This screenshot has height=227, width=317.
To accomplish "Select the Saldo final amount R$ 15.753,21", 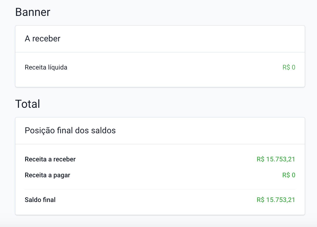I will pos(276,200).
